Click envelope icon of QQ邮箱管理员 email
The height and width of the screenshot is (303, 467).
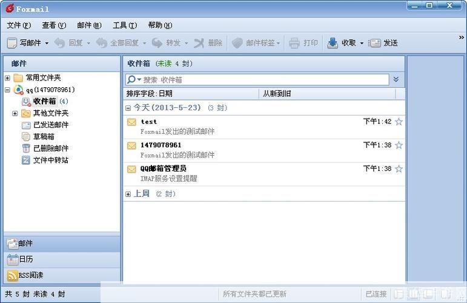tap(131, 169)
